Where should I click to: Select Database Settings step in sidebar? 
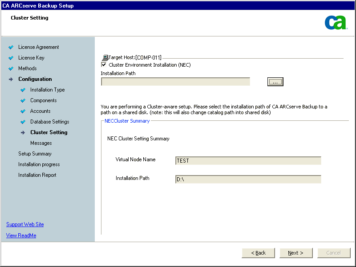click(x=49, y=122)
